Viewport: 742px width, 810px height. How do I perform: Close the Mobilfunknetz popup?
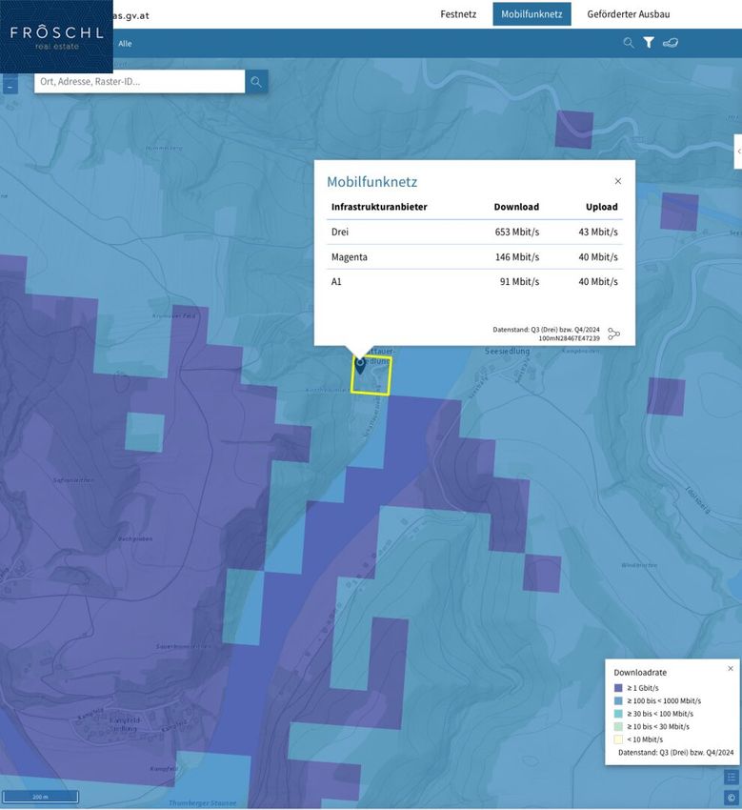click(x=617, y=181)
